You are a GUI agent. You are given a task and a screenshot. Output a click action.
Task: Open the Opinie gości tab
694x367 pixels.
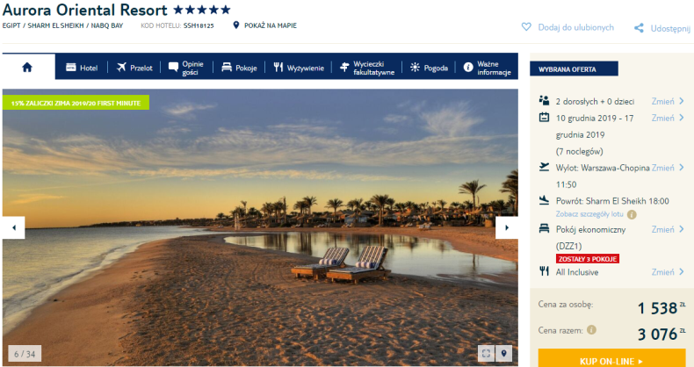(x=186, y=68)
